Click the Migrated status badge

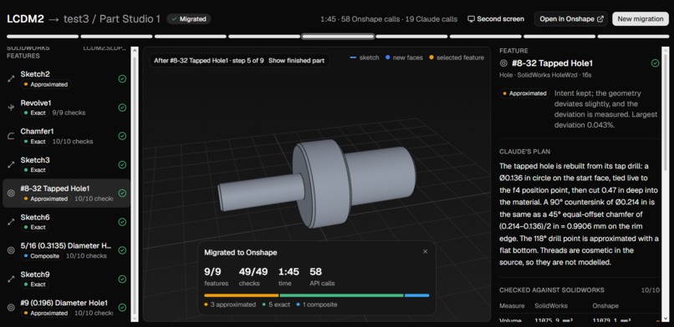(x=189, y=19)
